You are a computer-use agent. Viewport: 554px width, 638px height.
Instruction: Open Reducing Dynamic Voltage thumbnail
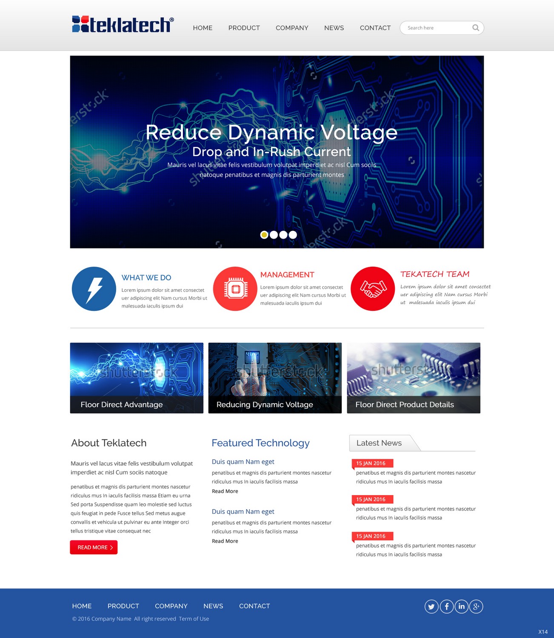point(275,378)
